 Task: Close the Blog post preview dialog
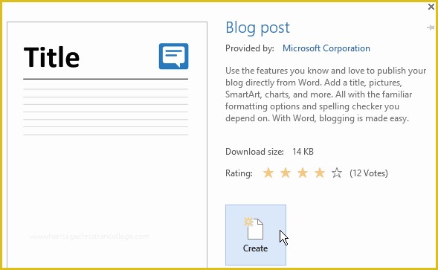(431, 7)
